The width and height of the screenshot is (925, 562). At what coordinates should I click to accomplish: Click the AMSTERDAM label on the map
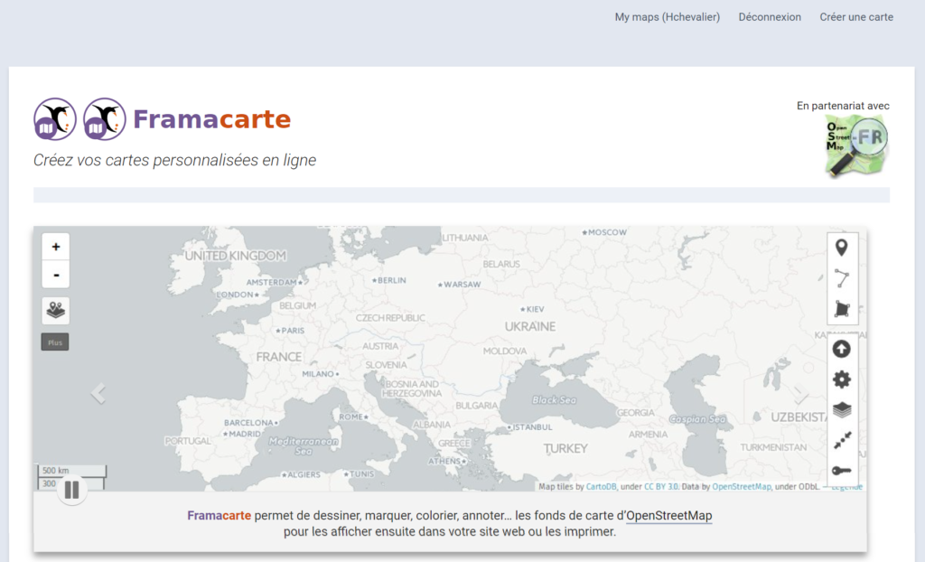click(x=275, y=282)
